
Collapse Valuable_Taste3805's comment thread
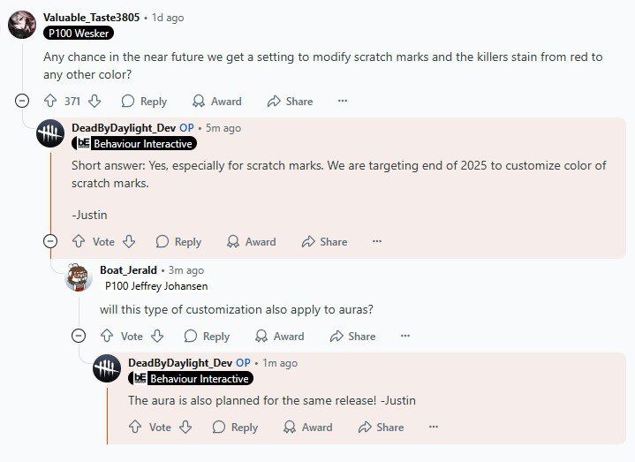(22, 101)
